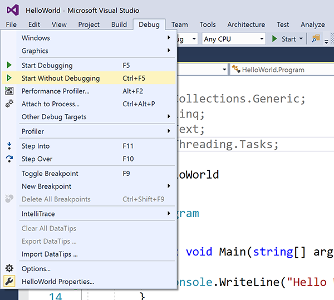Click the Start Without Debugging arrow icon
The height and width of the screenshot is (300, 334).
[x=9, y=78]
